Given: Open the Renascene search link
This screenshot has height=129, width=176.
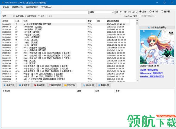Looking at the screenshot, I should tap(151, 73).
